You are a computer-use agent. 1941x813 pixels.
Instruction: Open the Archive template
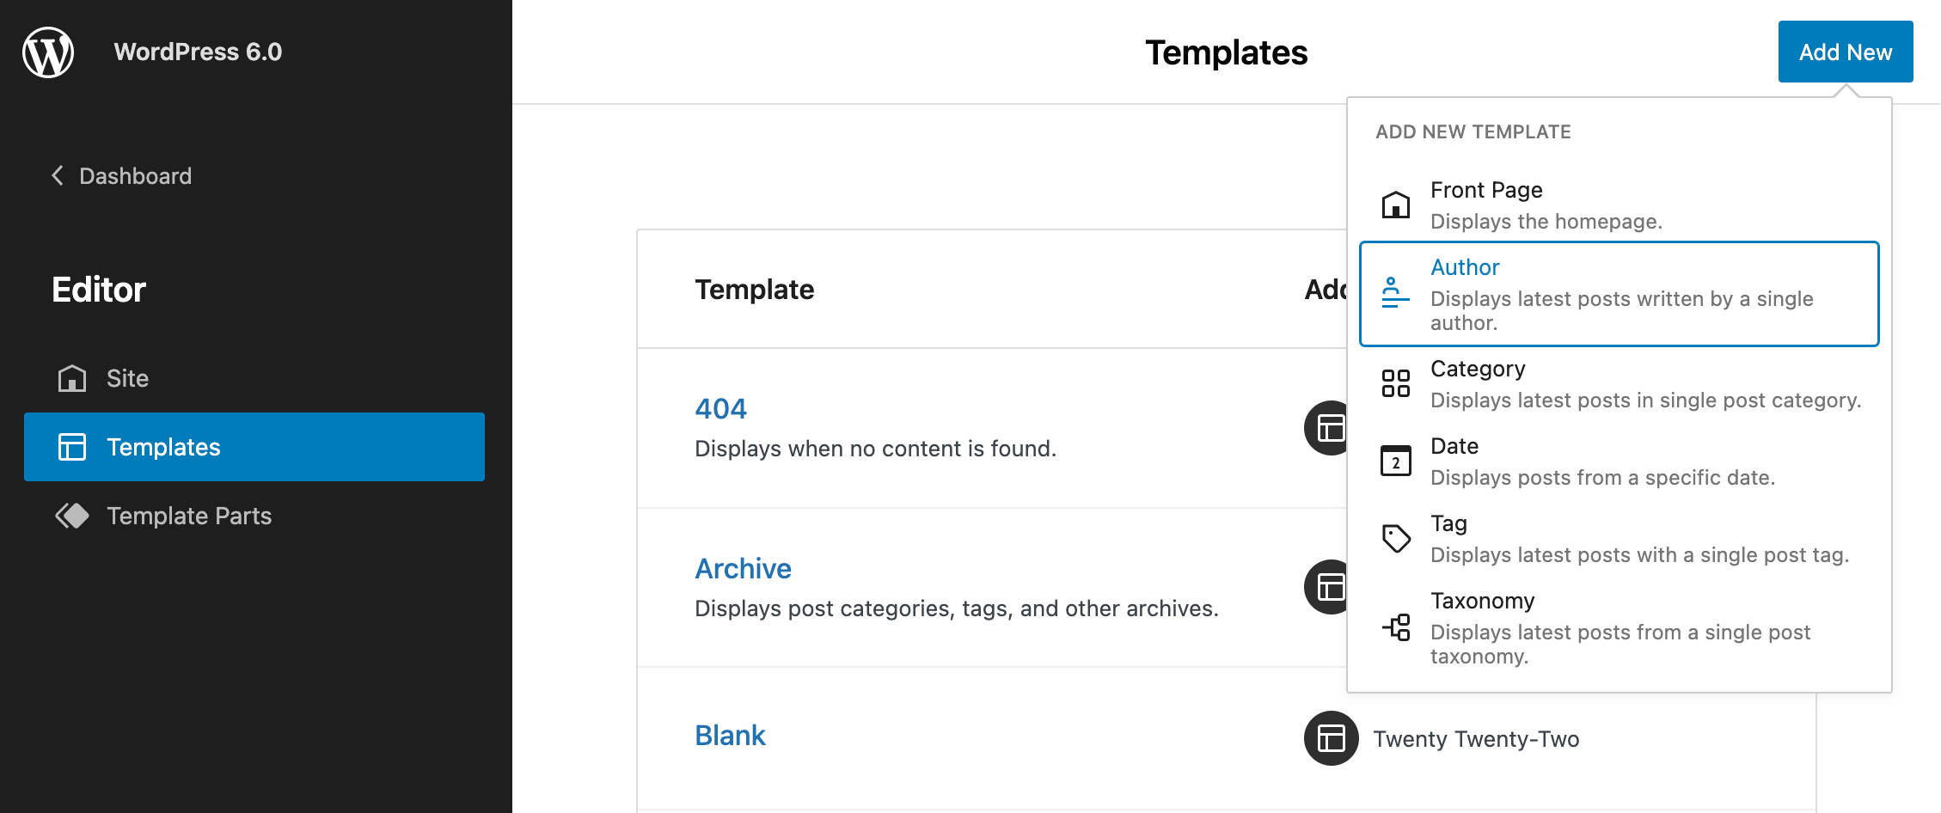coord(743,568)
